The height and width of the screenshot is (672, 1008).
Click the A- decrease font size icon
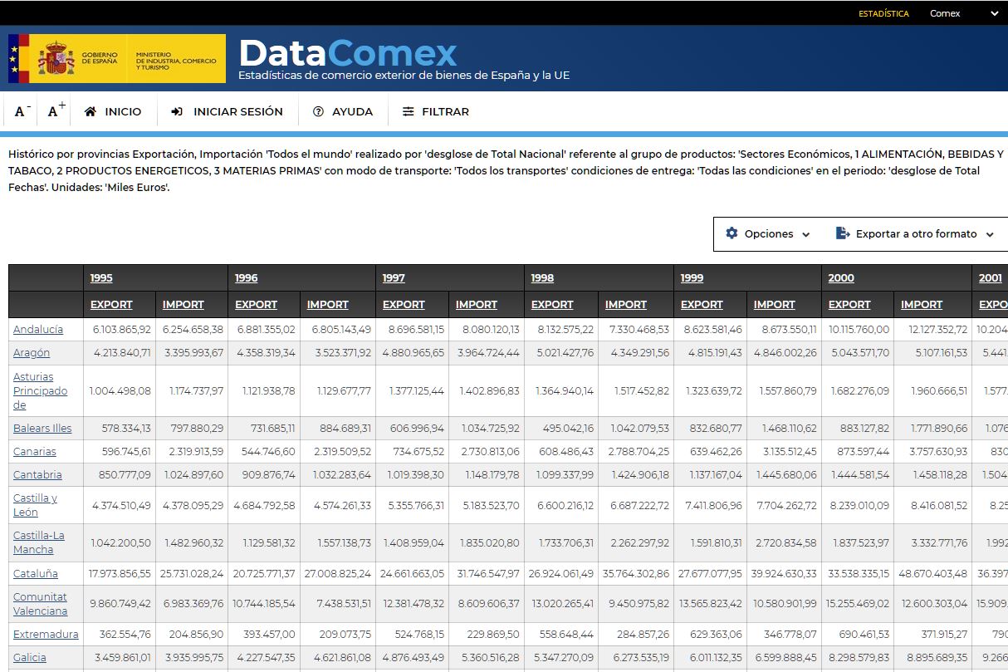(x=19, y=109)
